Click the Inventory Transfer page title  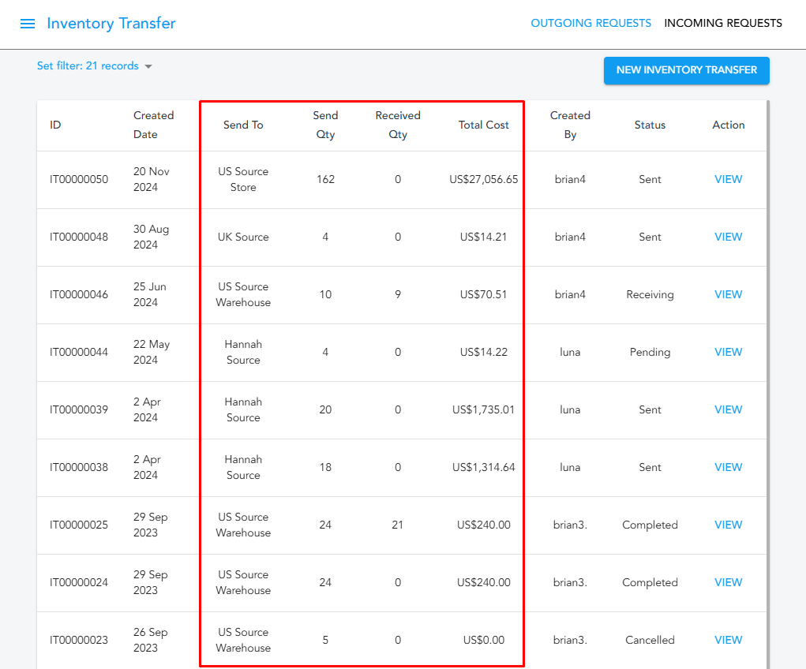pos(111,24)
